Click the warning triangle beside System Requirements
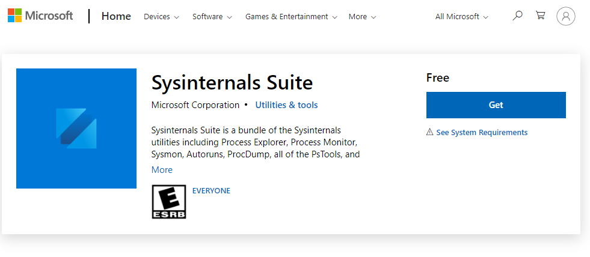Screen dimensions: 590x257 tap(429, 132)
